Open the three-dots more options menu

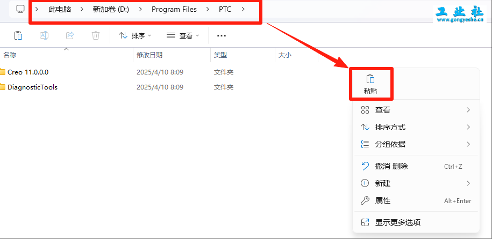(x=222, y=36)
